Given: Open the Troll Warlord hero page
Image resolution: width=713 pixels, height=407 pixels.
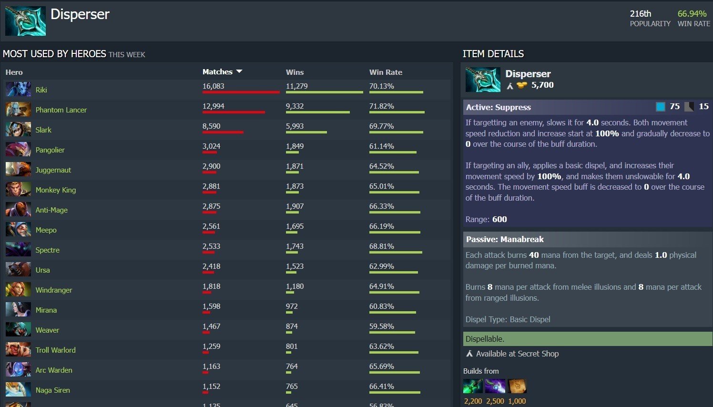Looking at the screenshot, I should [x=55, y=350].
